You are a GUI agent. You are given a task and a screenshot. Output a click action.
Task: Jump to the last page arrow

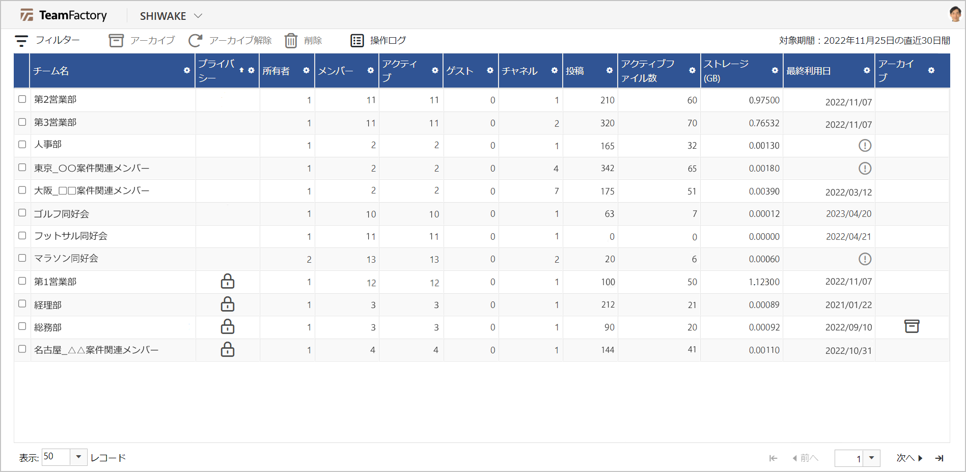[x=940, y=458]
